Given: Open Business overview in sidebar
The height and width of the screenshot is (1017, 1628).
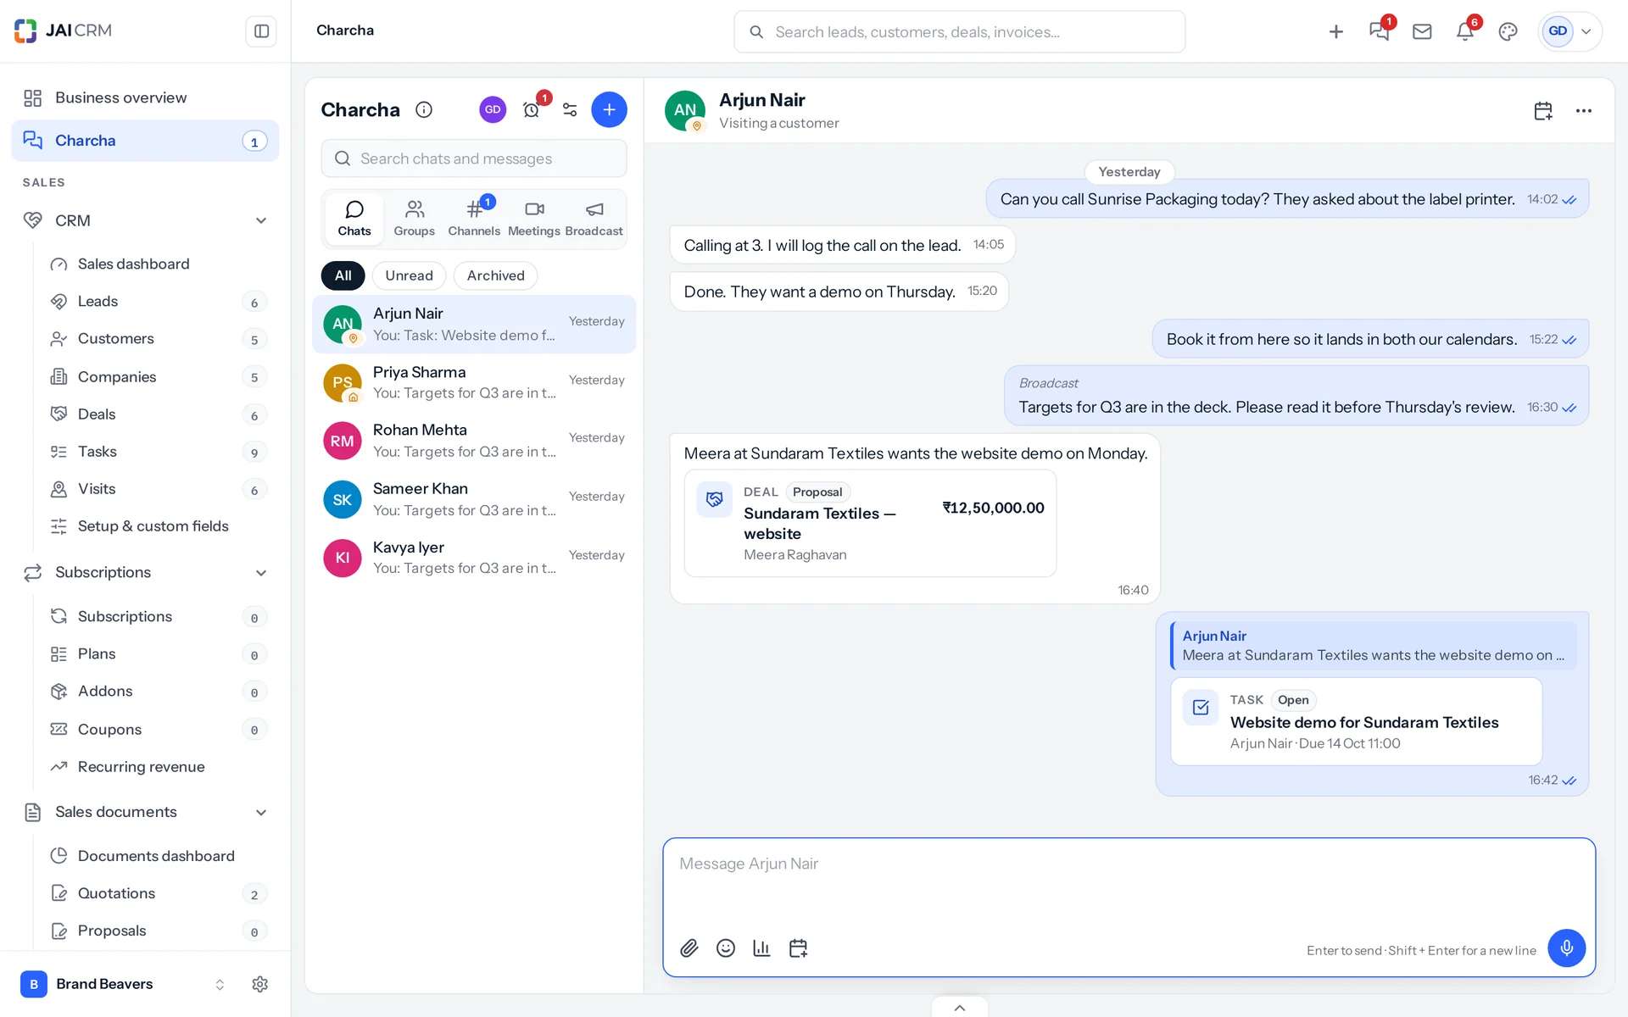Looking at the screenshot, I should [145, 98].
